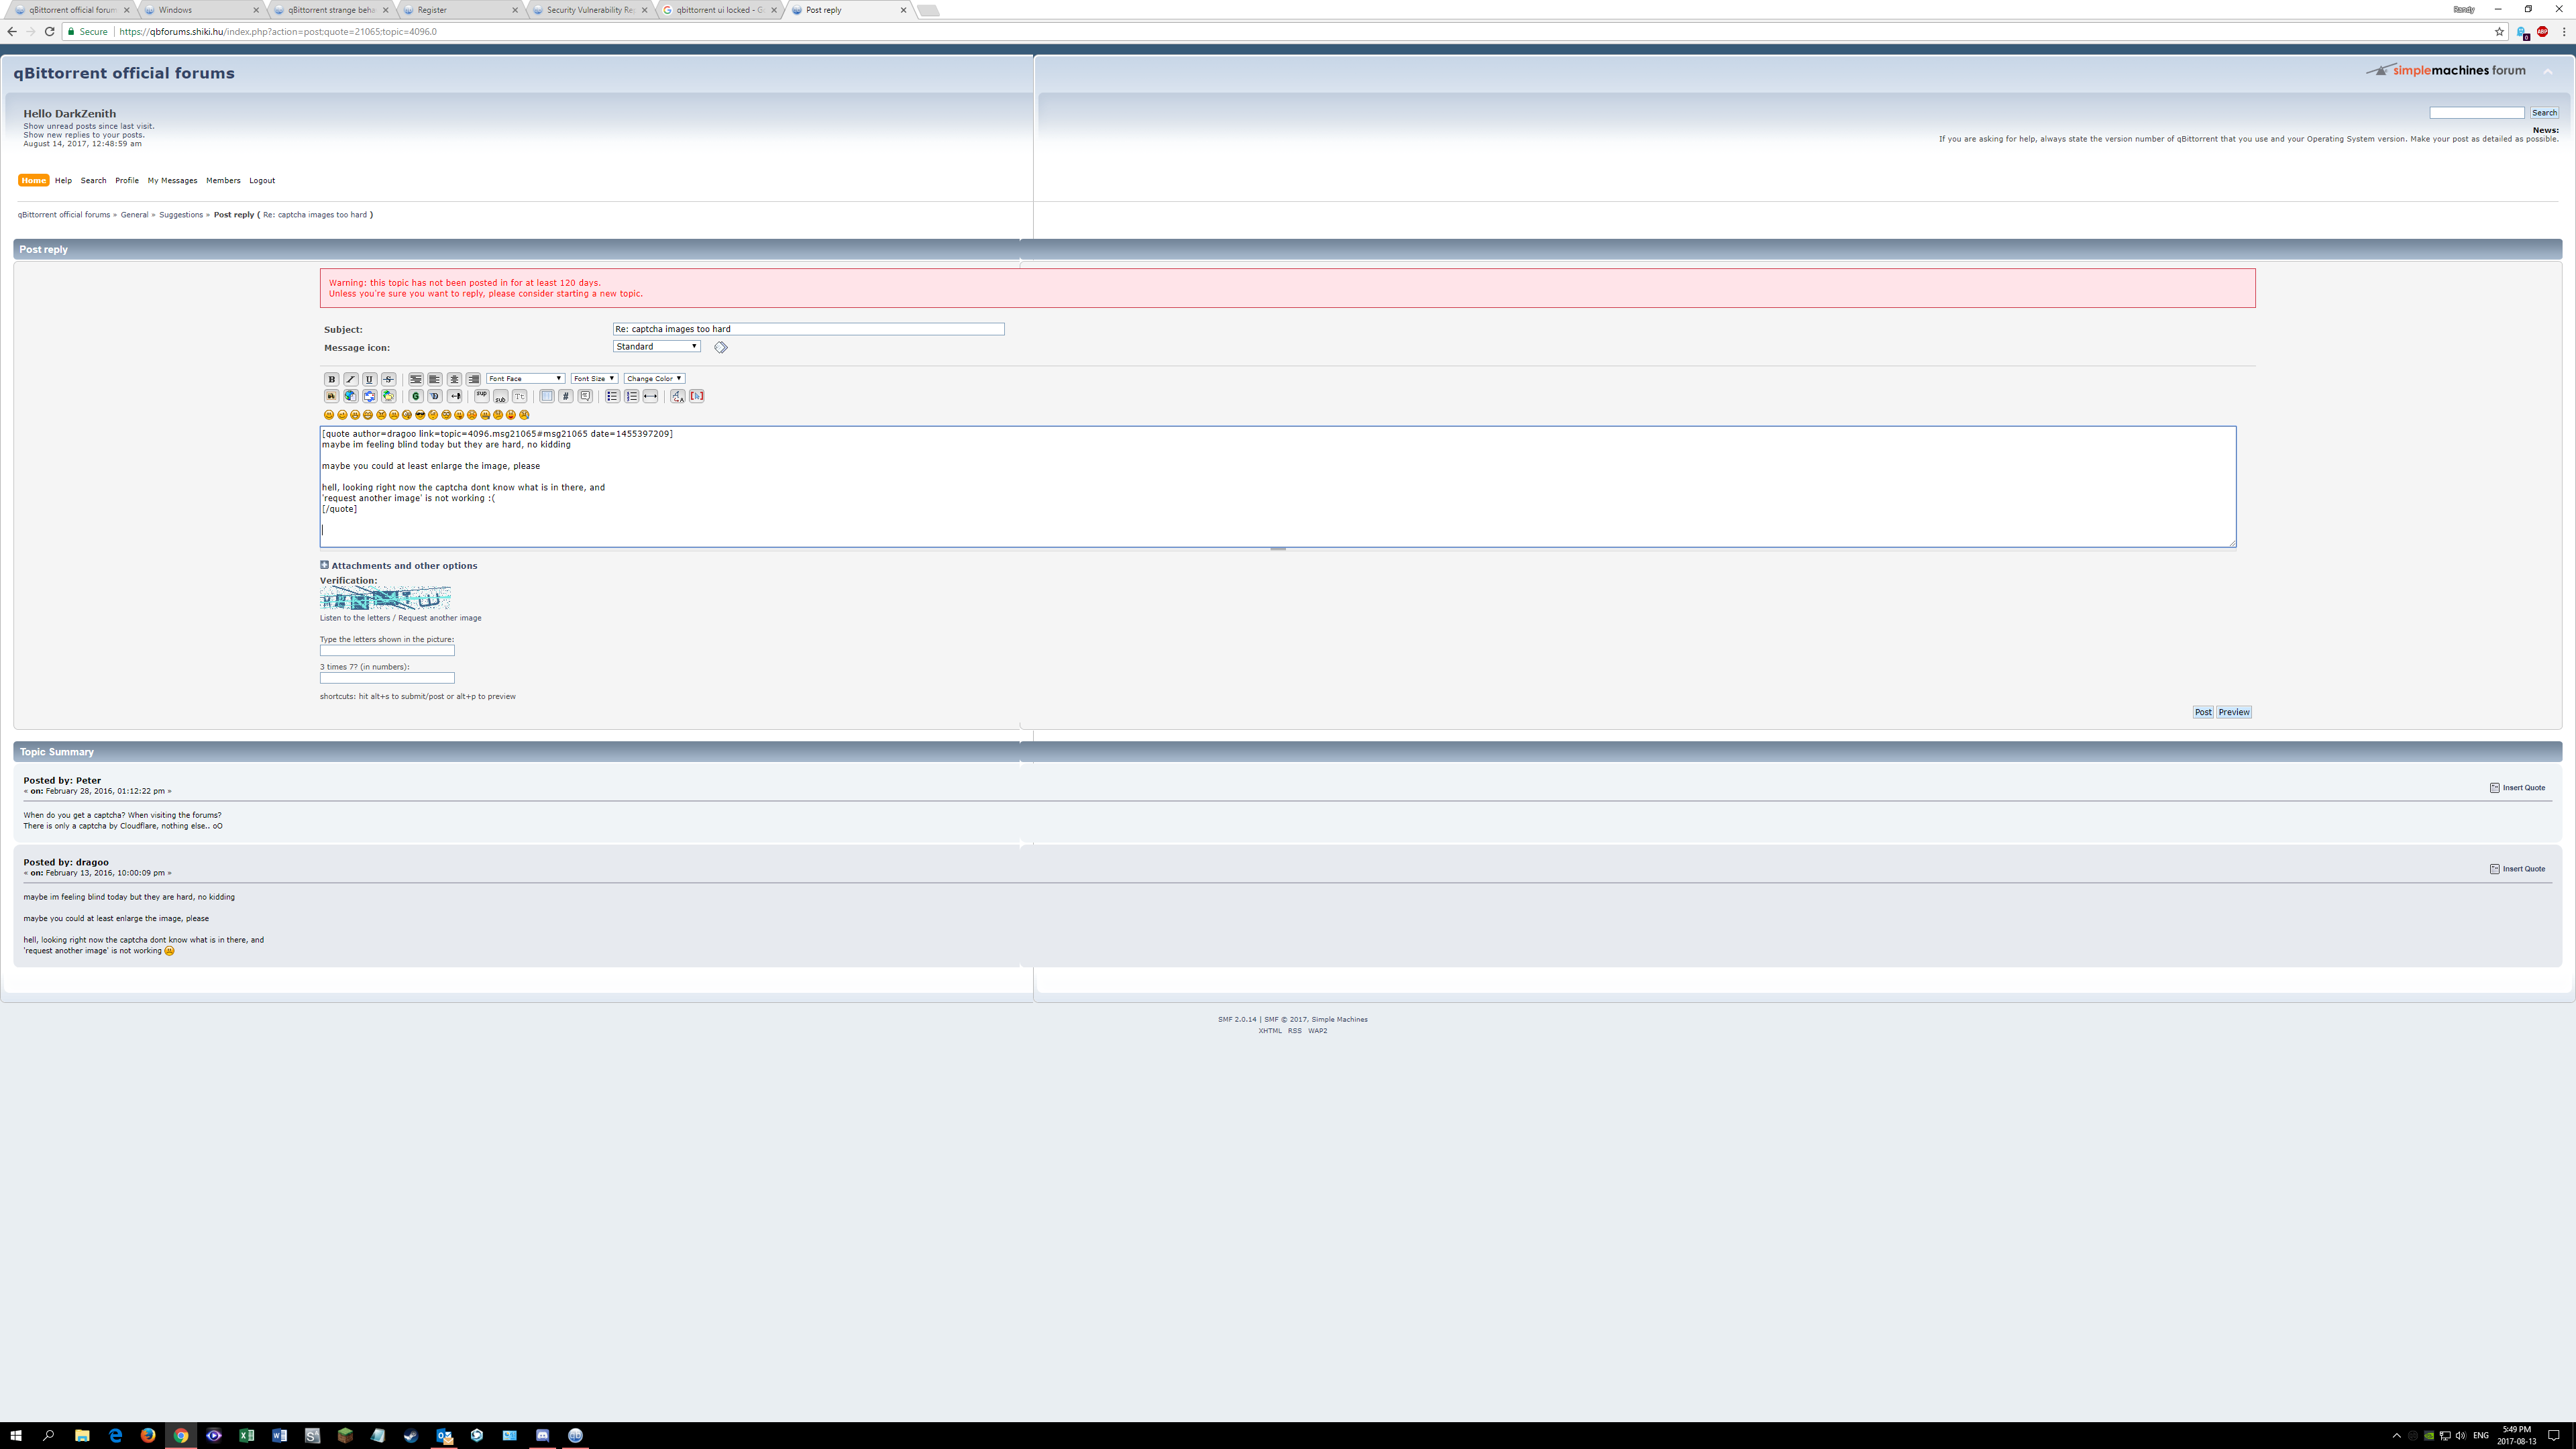Image resolution: width=2576 pixels, height=1449 pixels.
Task: Insert hyperlink with globe icon
Action: pos(351,396)
